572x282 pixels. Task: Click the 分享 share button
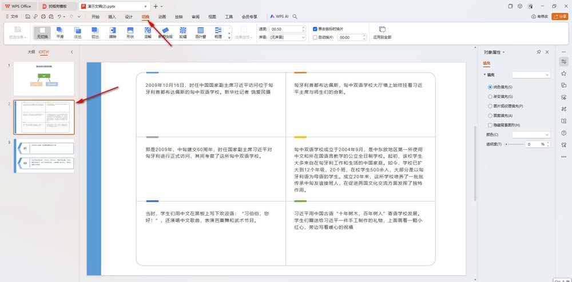560,17
